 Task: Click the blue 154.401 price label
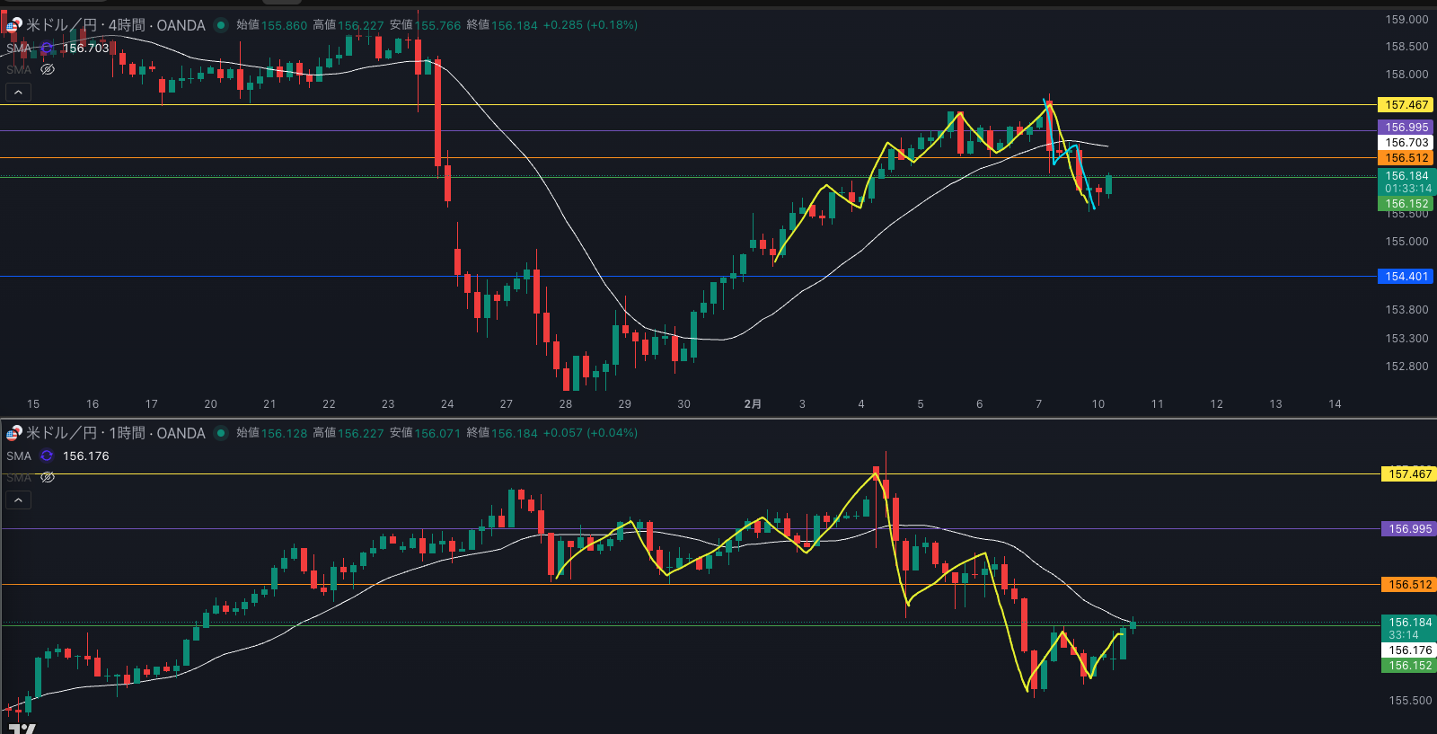[1406, 277]
